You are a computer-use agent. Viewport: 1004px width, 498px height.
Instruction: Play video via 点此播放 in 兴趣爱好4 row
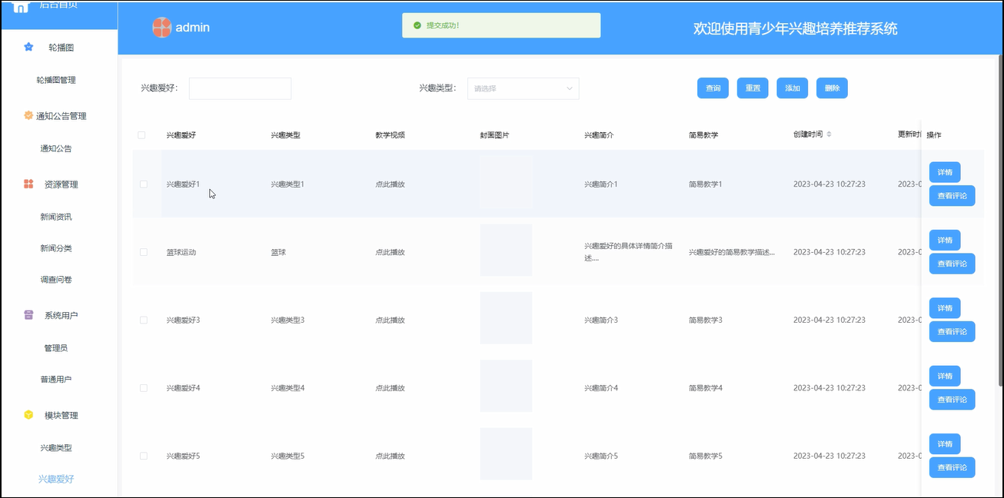pos(390,388)
